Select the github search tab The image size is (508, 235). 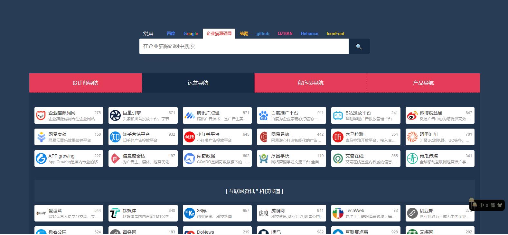click(x=263, y=33)
